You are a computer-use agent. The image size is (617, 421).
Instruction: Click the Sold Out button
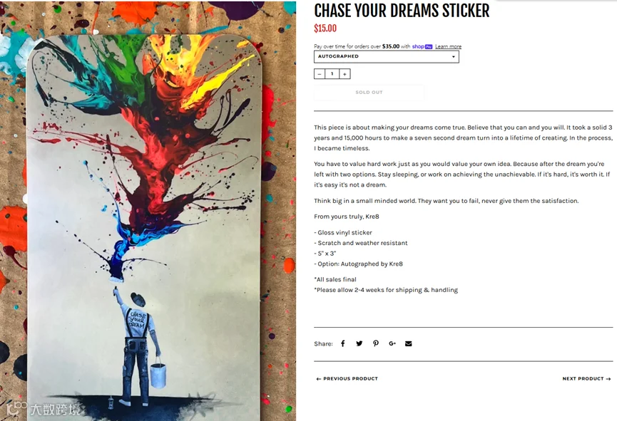pos(369,93)
